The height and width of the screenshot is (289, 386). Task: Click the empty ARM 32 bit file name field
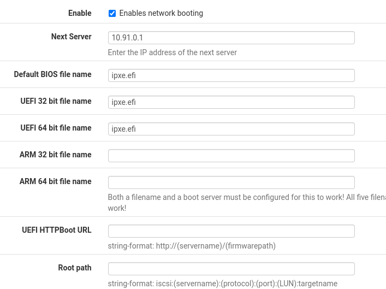pyautogui.click(x=231, y=156)
